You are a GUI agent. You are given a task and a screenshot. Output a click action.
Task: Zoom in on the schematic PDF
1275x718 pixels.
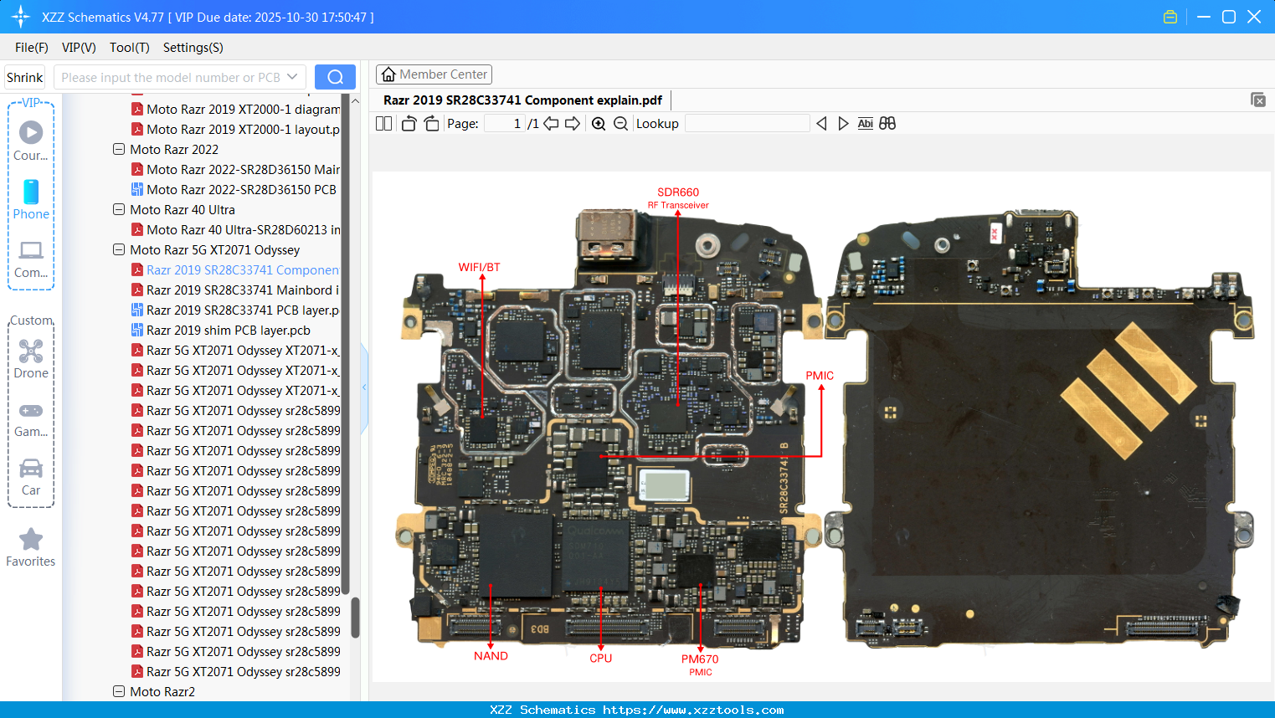point(599,123)
